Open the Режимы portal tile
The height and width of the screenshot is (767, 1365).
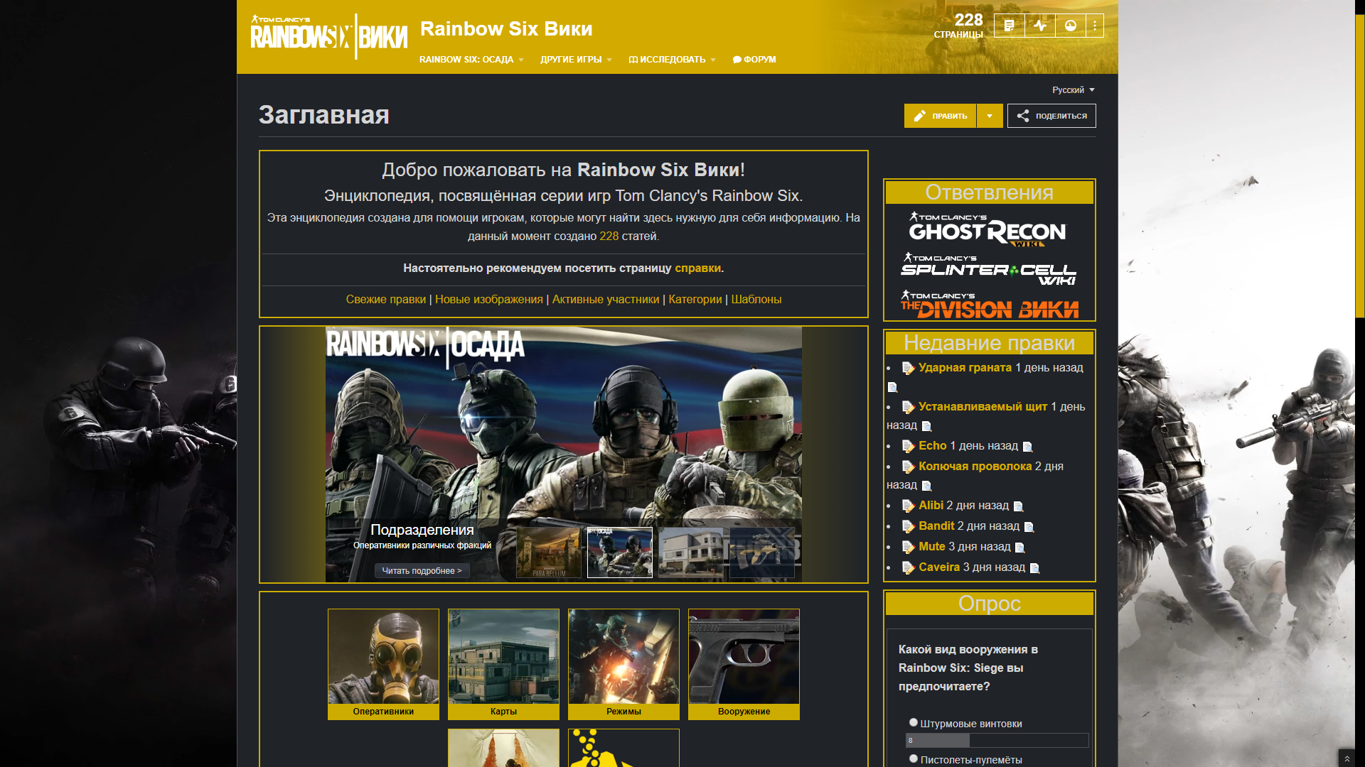click(x=623, y=664)
